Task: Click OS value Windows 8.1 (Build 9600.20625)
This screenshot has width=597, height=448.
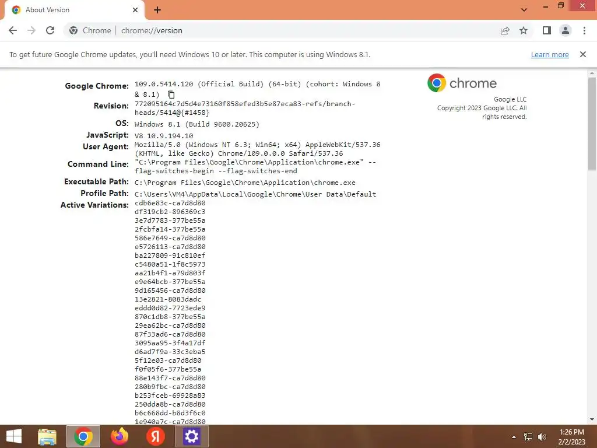Action: 197,124
